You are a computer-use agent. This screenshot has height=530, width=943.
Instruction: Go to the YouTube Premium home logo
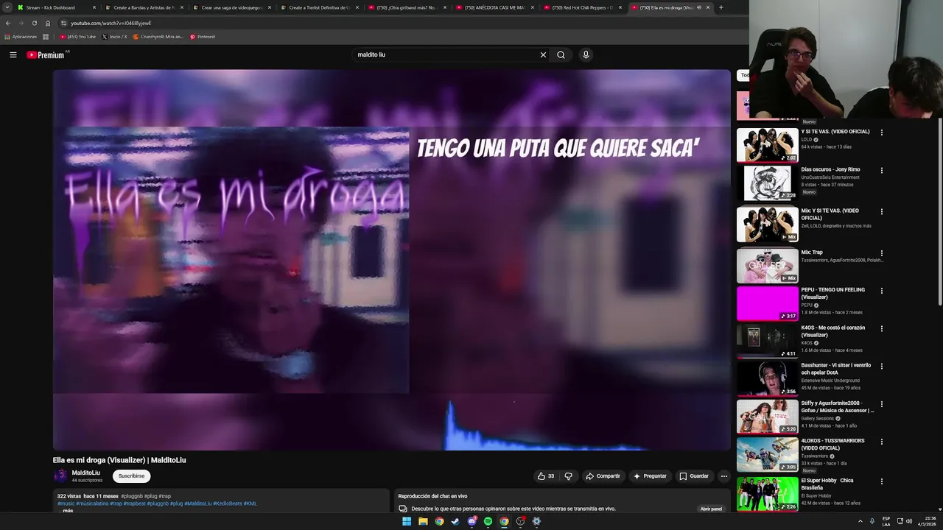point(46,55)
